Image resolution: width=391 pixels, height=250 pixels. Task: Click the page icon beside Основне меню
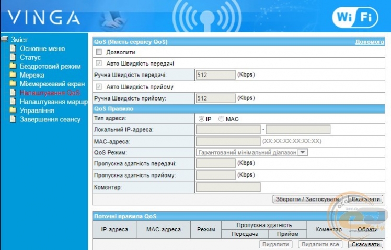click(x=13, y=48)
